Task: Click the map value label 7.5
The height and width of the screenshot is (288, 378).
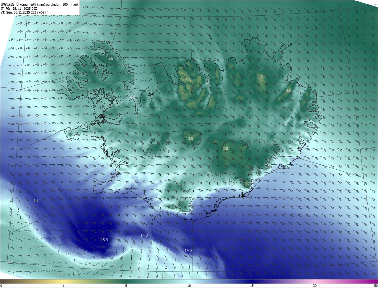Action: (10, 261)
